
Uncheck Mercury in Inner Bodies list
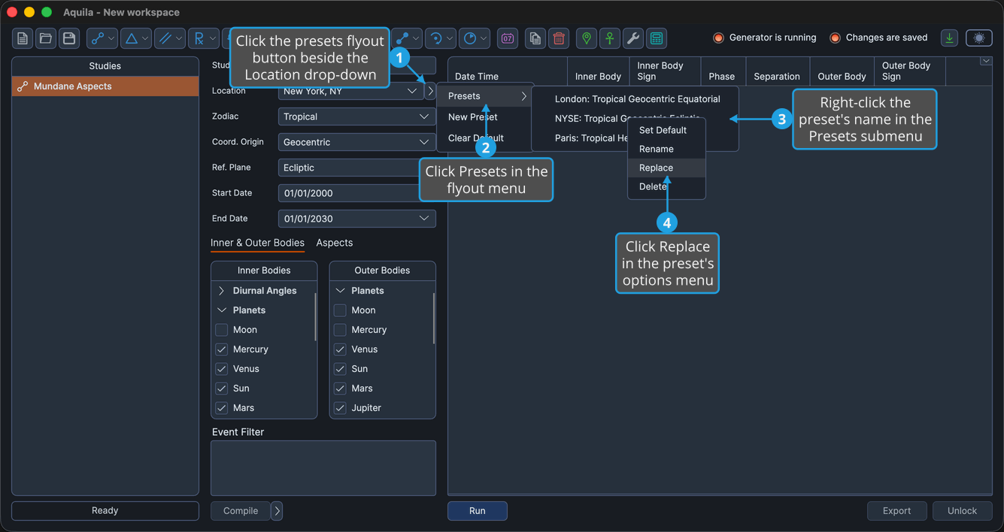(x=221, y=349)
